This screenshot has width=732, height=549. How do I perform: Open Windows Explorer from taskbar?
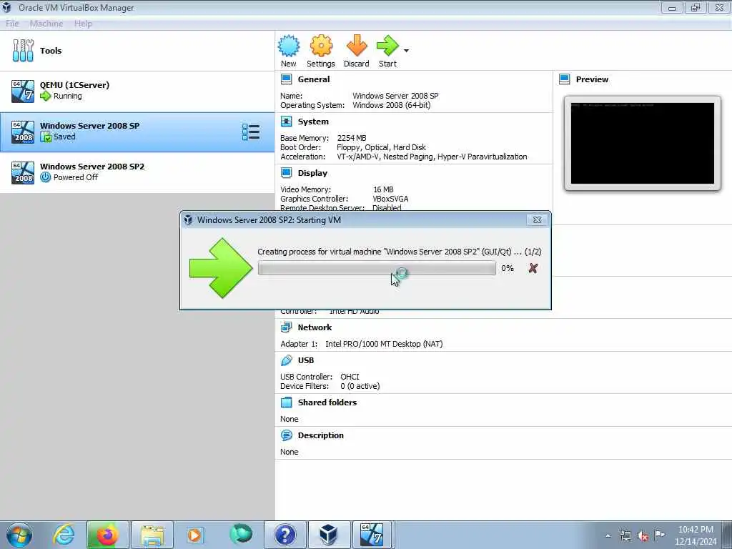[x=152, y=535]
